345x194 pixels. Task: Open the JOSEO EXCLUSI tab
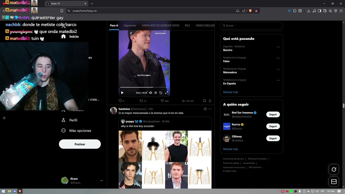[205, 25]
